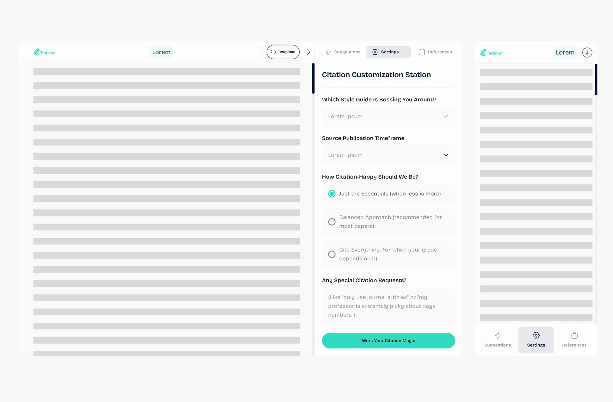Click the right chevron beside Reupload
Viewport: 613px width, 402px height.
[308, 52]
